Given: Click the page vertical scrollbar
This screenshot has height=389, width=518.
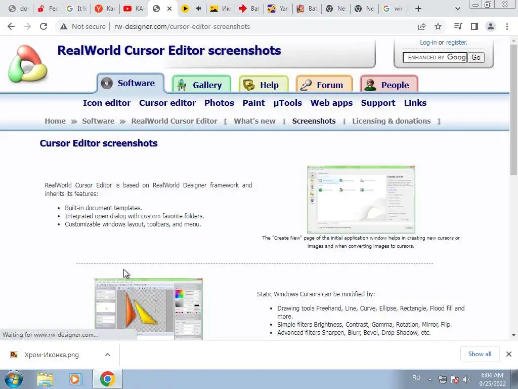Looking at the screenshot, I should coord(514,110).
